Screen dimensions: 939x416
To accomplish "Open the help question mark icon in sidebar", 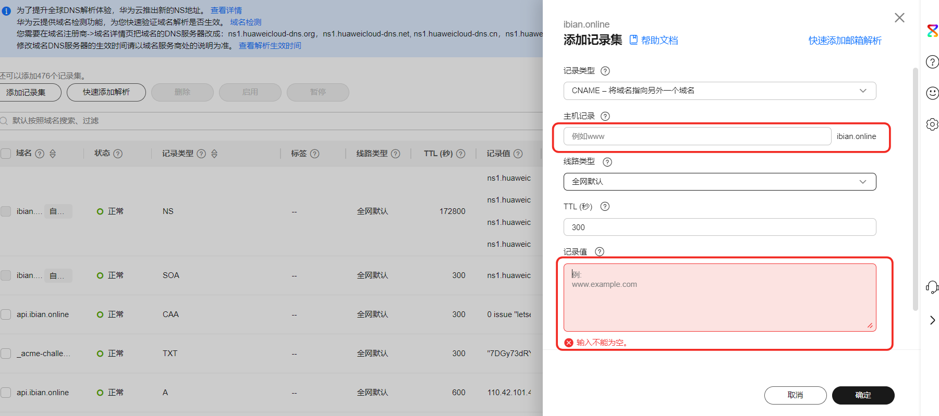I will (x=932, y=62).
